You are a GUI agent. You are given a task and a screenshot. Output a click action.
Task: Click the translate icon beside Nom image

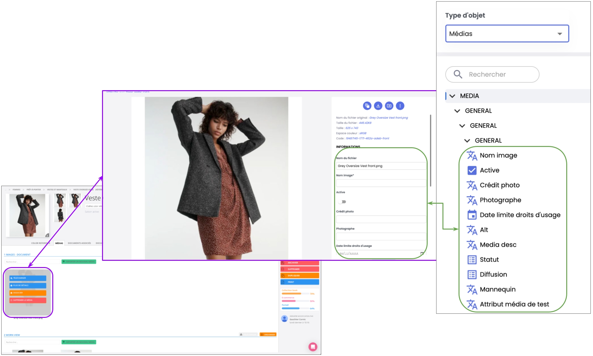[472, 155]
